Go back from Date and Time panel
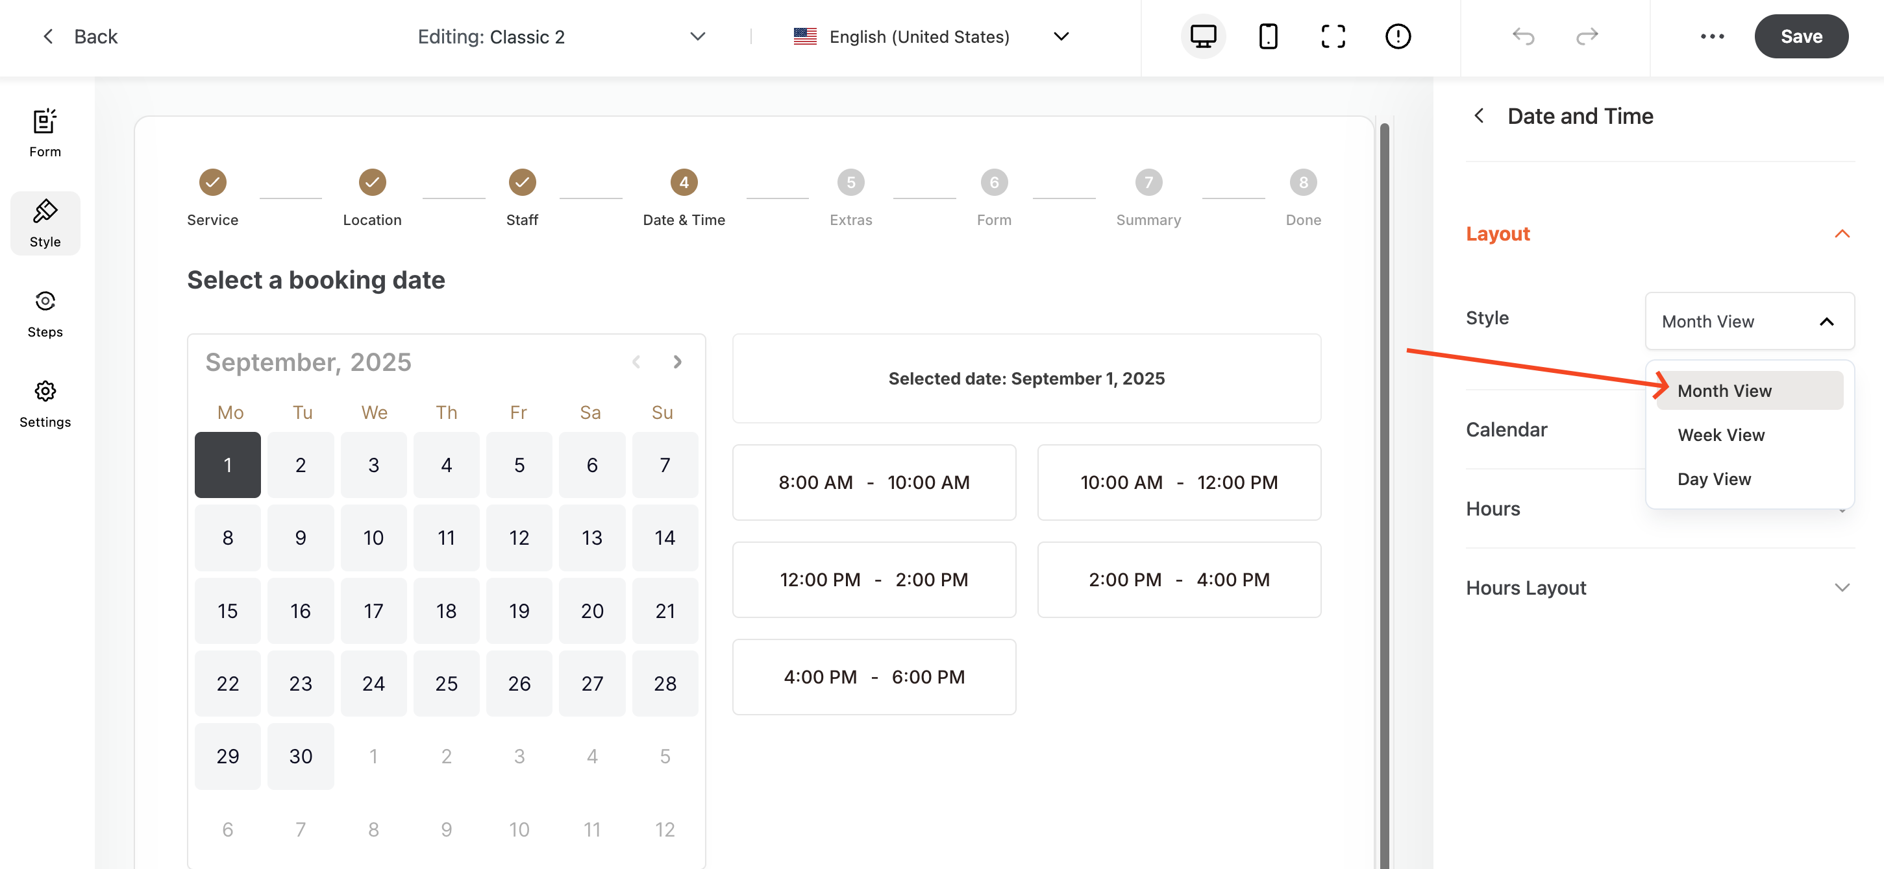This screenshot has width=1884, height=869. click(1479, 115)
